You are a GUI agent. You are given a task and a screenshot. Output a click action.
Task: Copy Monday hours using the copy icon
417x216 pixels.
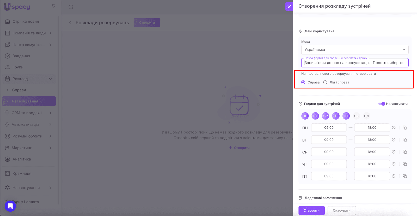tap(405, 128)
